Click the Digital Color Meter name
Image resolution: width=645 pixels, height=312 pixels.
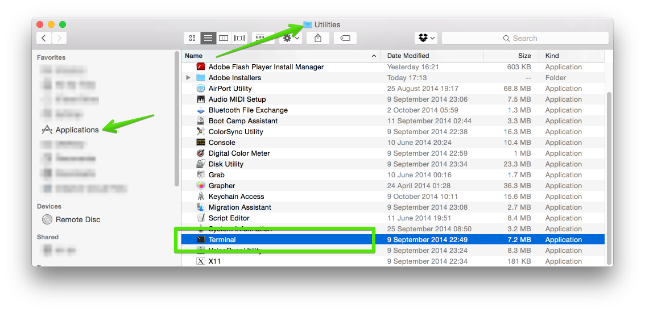(239, 153)
